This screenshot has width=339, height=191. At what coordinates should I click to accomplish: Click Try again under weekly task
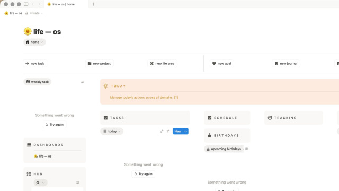pyautogui.click(x=55, y=125)
